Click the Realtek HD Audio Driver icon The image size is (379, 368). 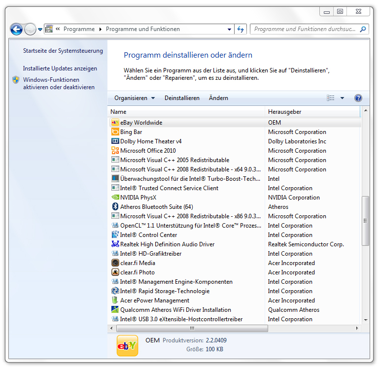[x=115, y=244]
